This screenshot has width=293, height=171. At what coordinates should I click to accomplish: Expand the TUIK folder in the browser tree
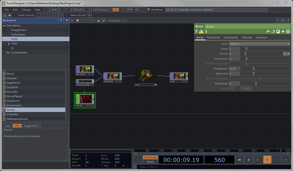pyautogui.click(x=9, y=44)
